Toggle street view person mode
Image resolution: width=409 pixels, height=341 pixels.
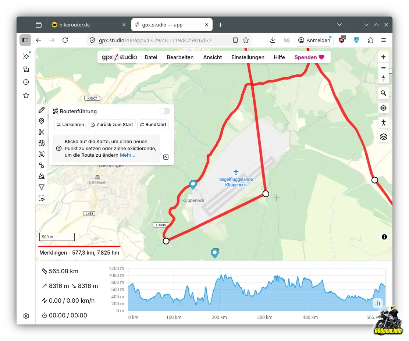tap(383, 122)
